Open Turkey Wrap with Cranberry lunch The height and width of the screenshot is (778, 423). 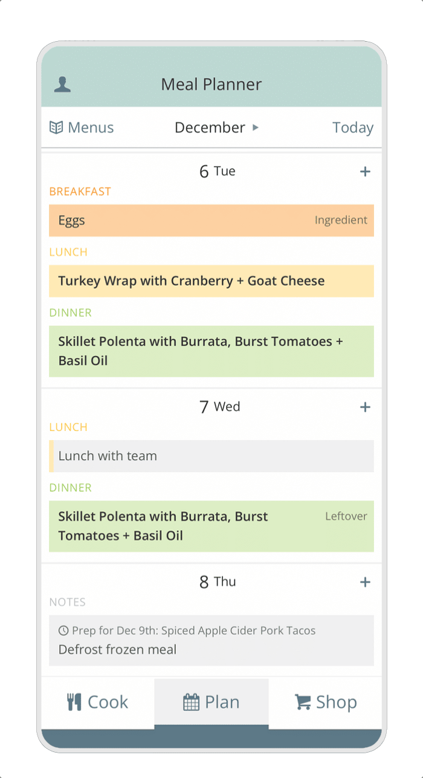211,281
